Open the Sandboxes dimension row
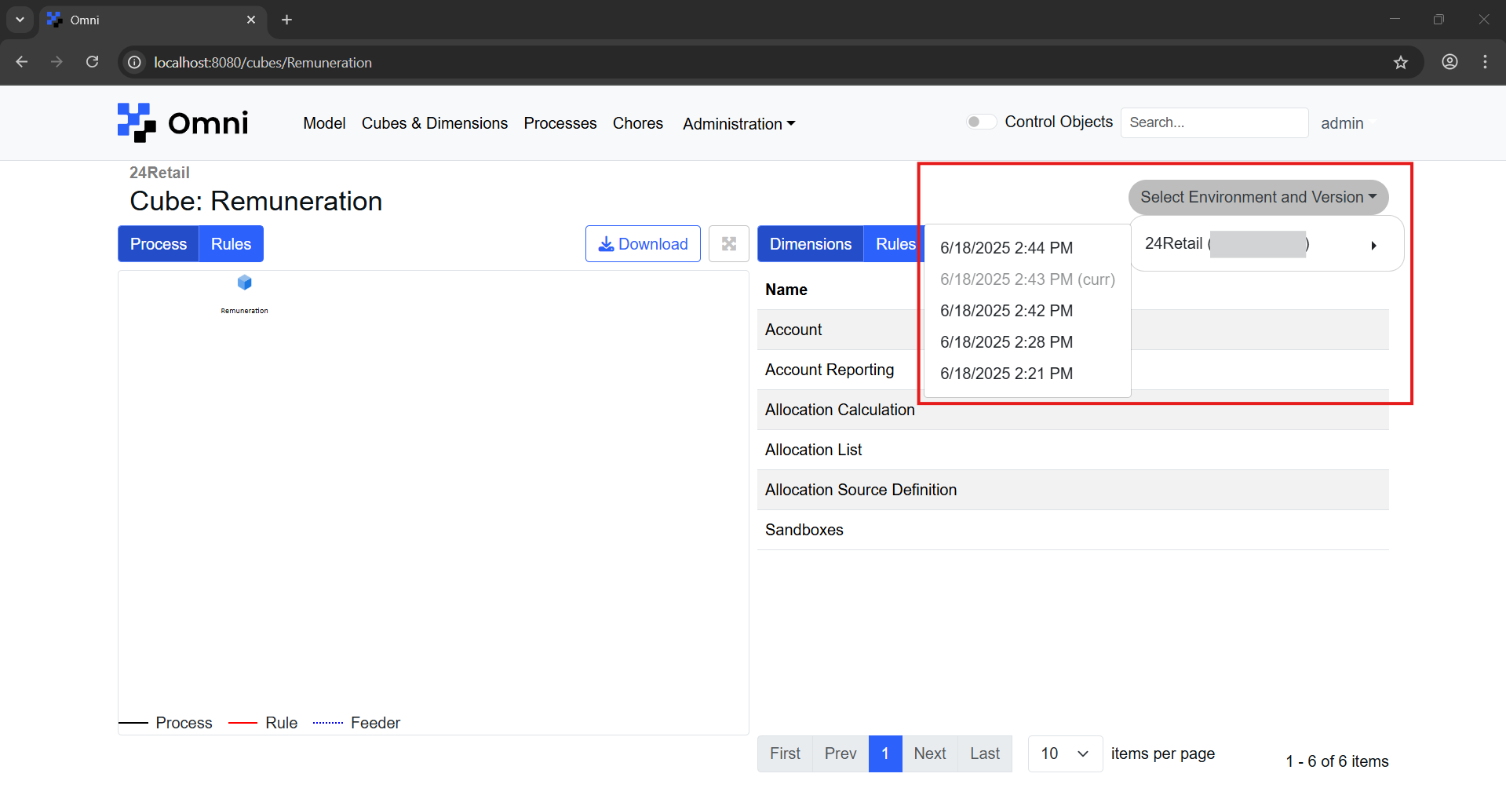 tap(1073, 530)
